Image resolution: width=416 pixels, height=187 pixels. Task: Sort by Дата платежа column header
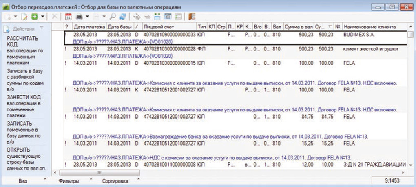click(x=89, y=27)
